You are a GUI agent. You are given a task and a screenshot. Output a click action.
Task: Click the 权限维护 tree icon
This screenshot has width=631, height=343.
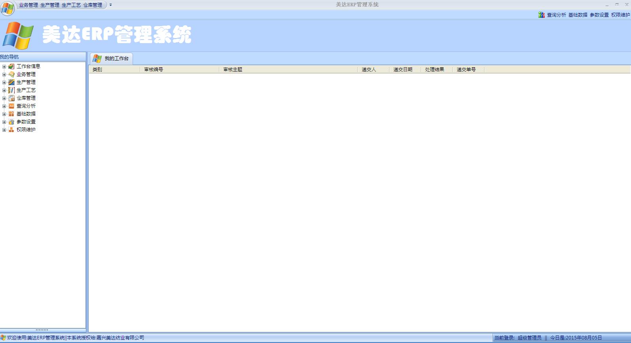point(11,130)
